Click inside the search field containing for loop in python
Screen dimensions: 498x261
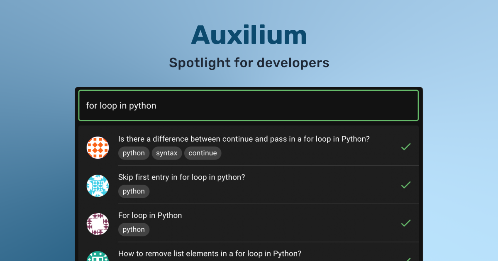point(249,105)
